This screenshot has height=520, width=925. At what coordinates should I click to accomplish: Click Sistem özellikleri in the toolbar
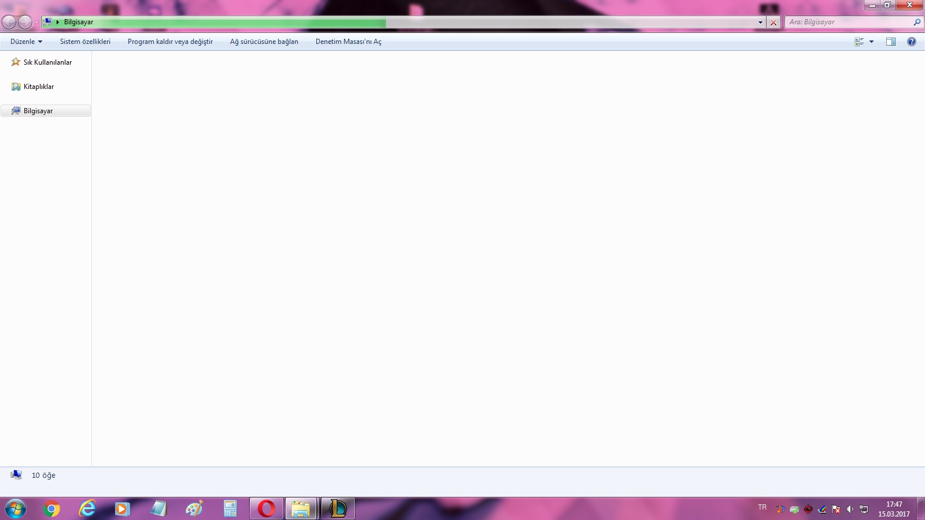pos(85,42)
